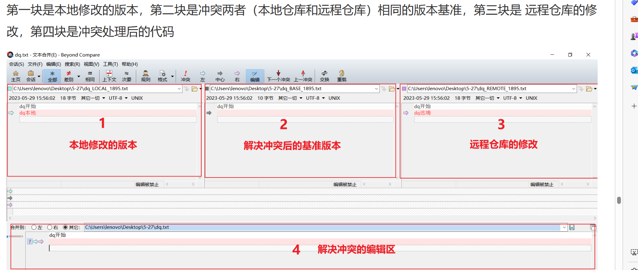
Task: Click the arrow beside the dq本地 line
Action: click(x=11, y=113)
